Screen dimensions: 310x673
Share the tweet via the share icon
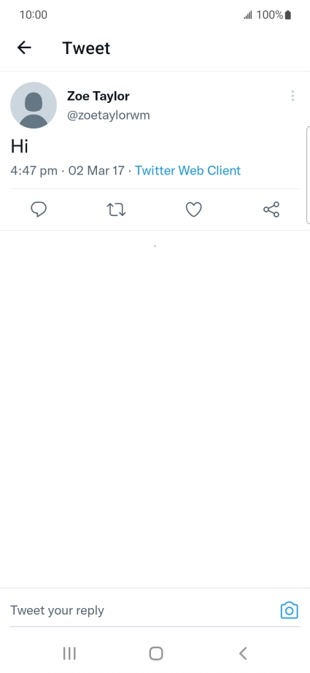click(x=271, y=209)
